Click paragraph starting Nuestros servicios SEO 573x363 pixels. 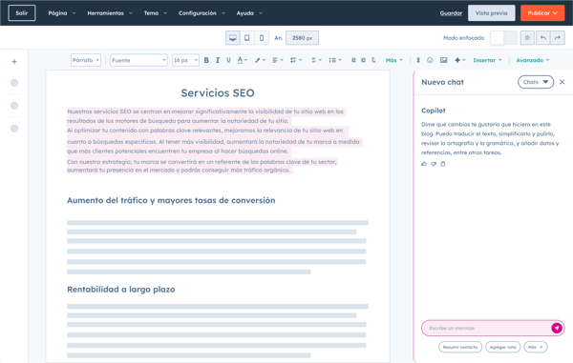click(205, 116)
